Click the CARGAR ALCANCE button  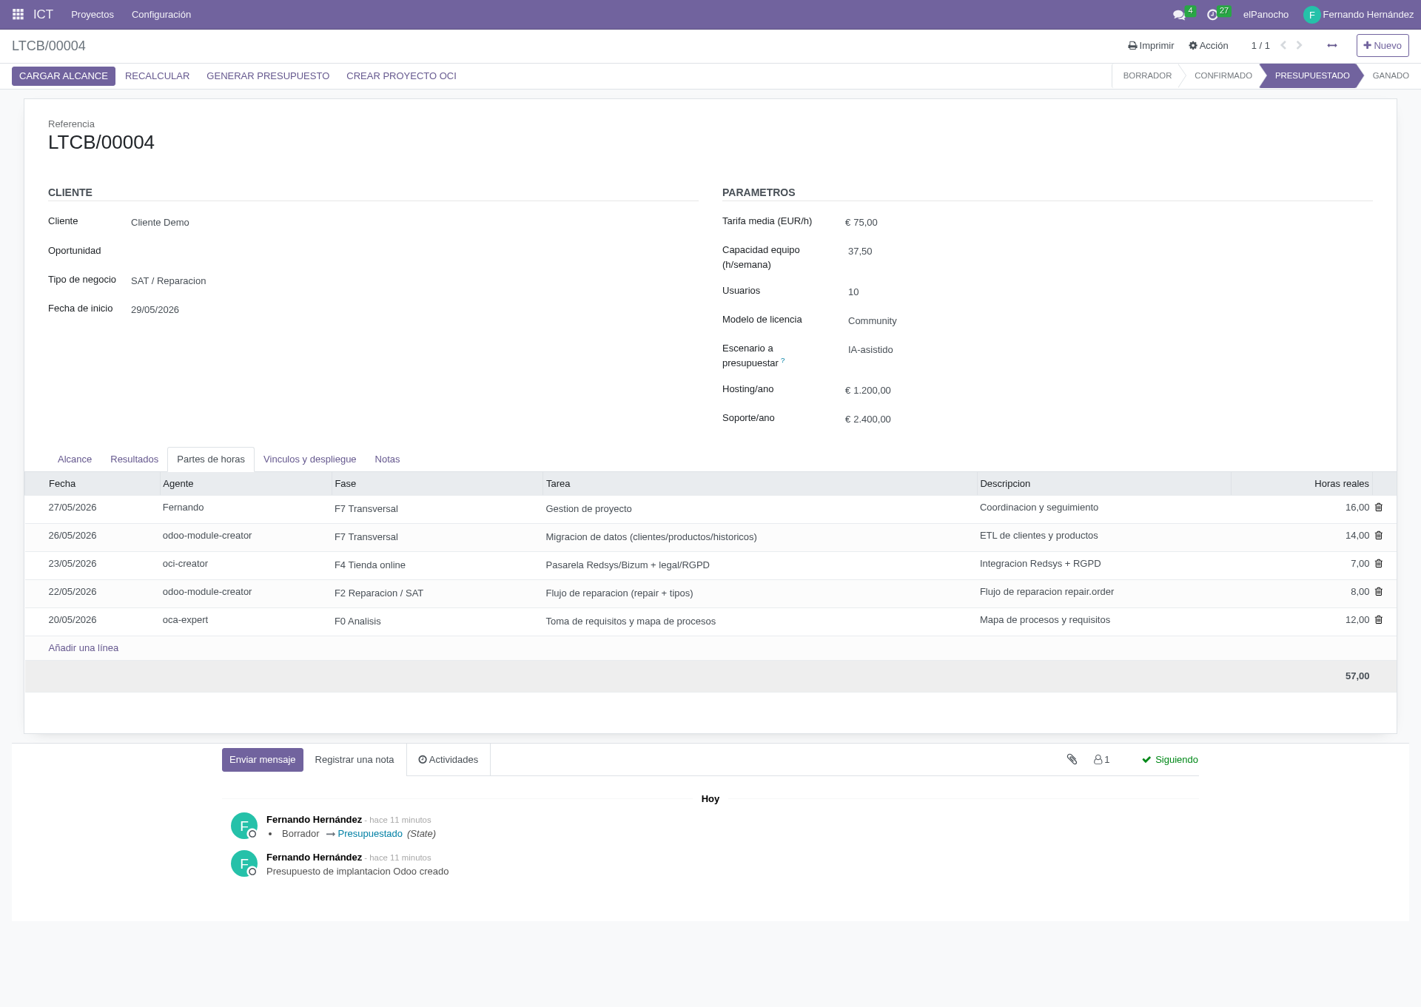point(64,76)
